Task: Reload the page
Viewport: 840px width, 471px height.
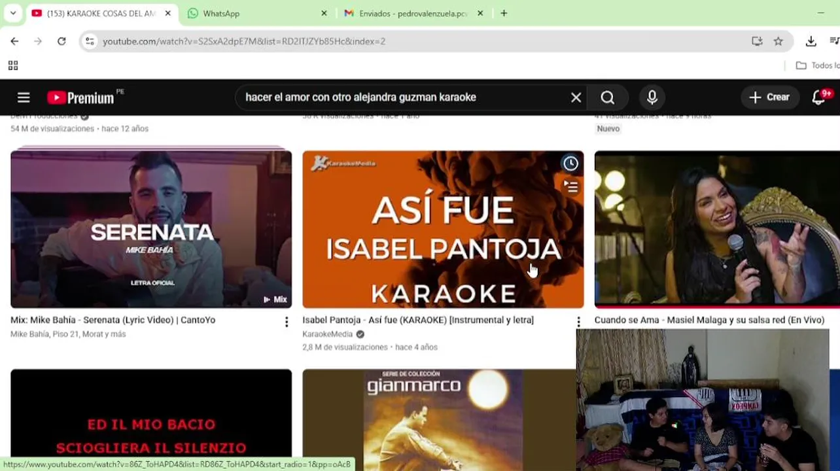Action: (61, 41)
